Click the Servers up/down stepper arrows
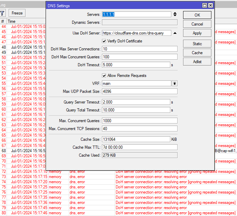237x216 pixels. pos(175,14)
